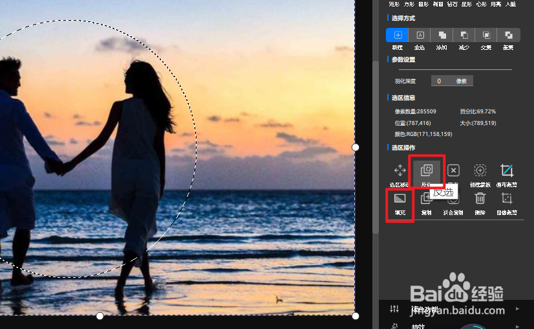
Task: Use the 差集 difference selection mode
Action: tap(508, 35)
